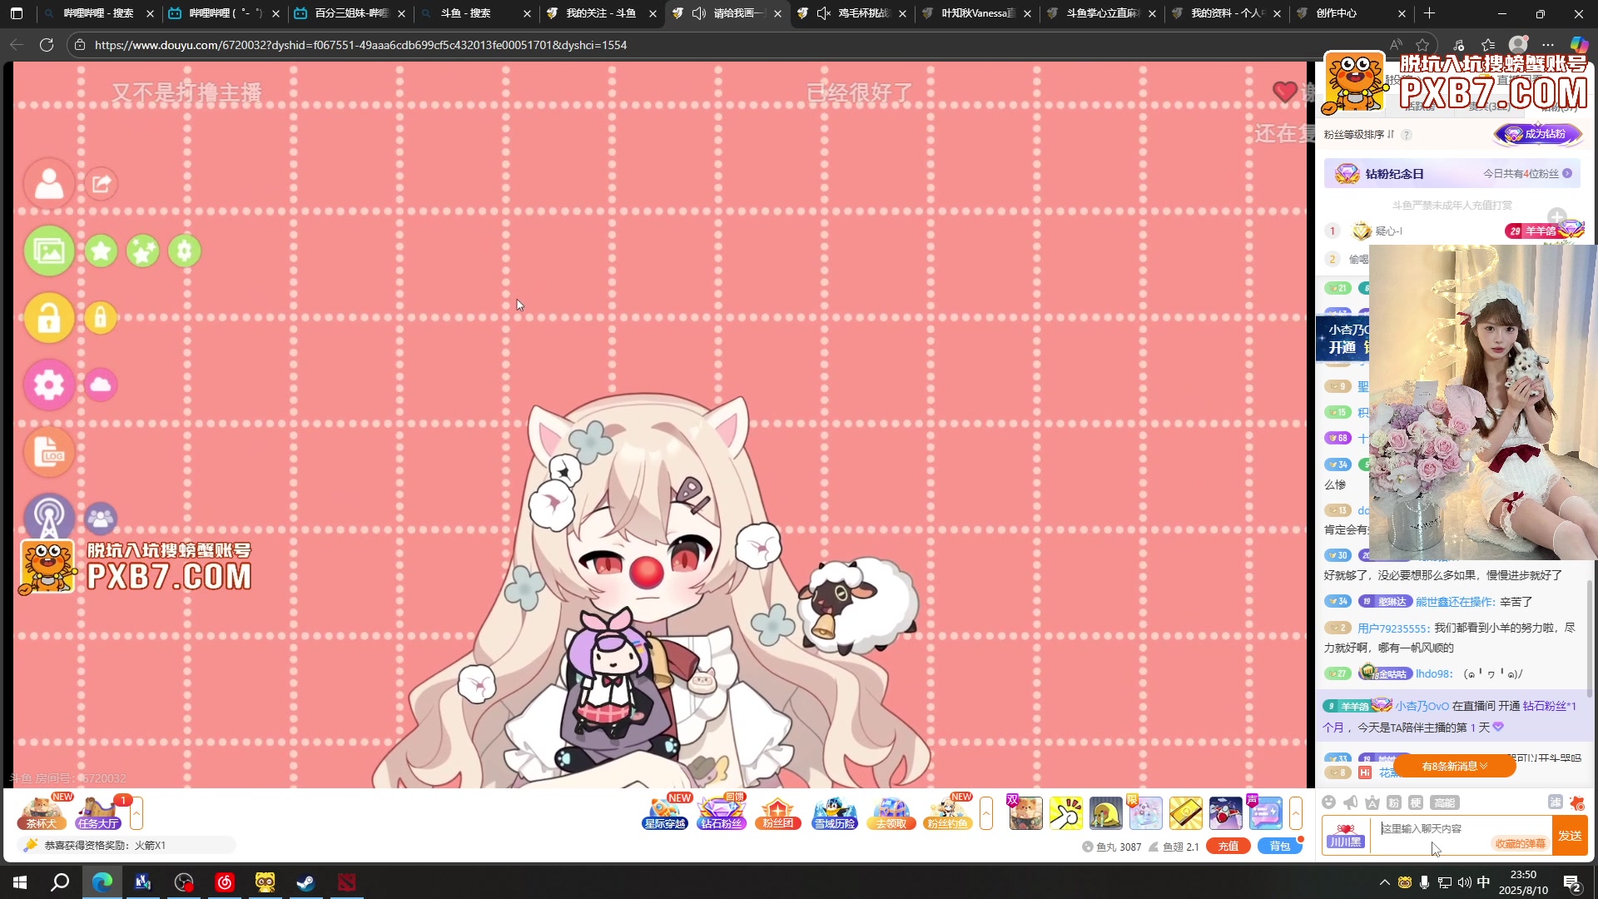
Task: Expand the arrow next to 任务大厅
Action: point(136,813)
